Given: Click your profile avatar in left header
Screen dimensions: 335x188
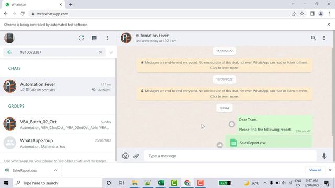Looking at the screenshot, I should point(9,38).
